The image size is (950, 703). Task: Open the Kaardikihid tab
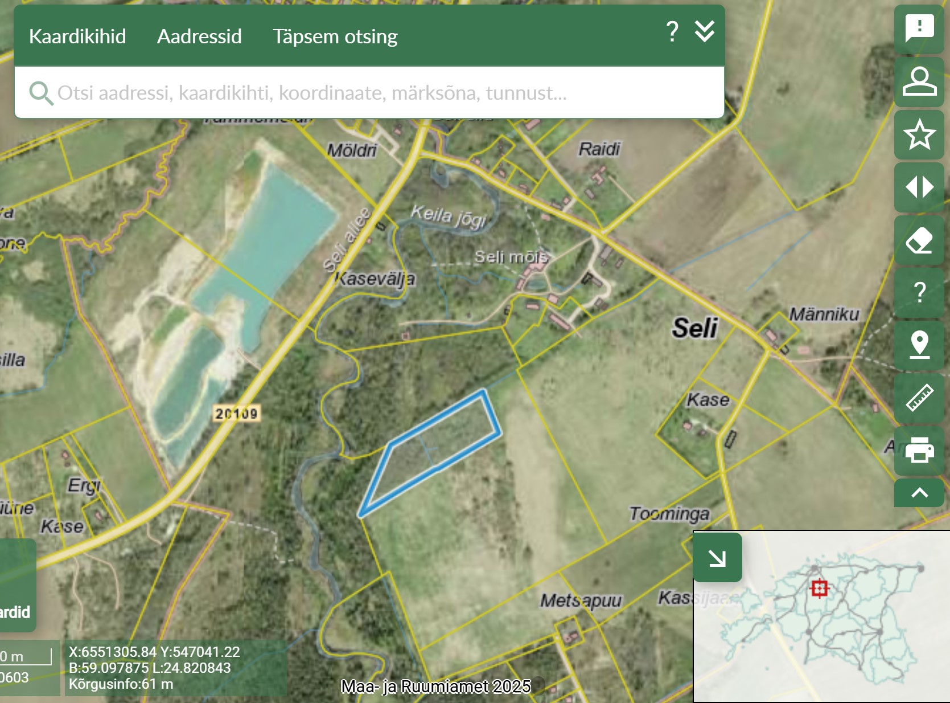pos(77,36)
